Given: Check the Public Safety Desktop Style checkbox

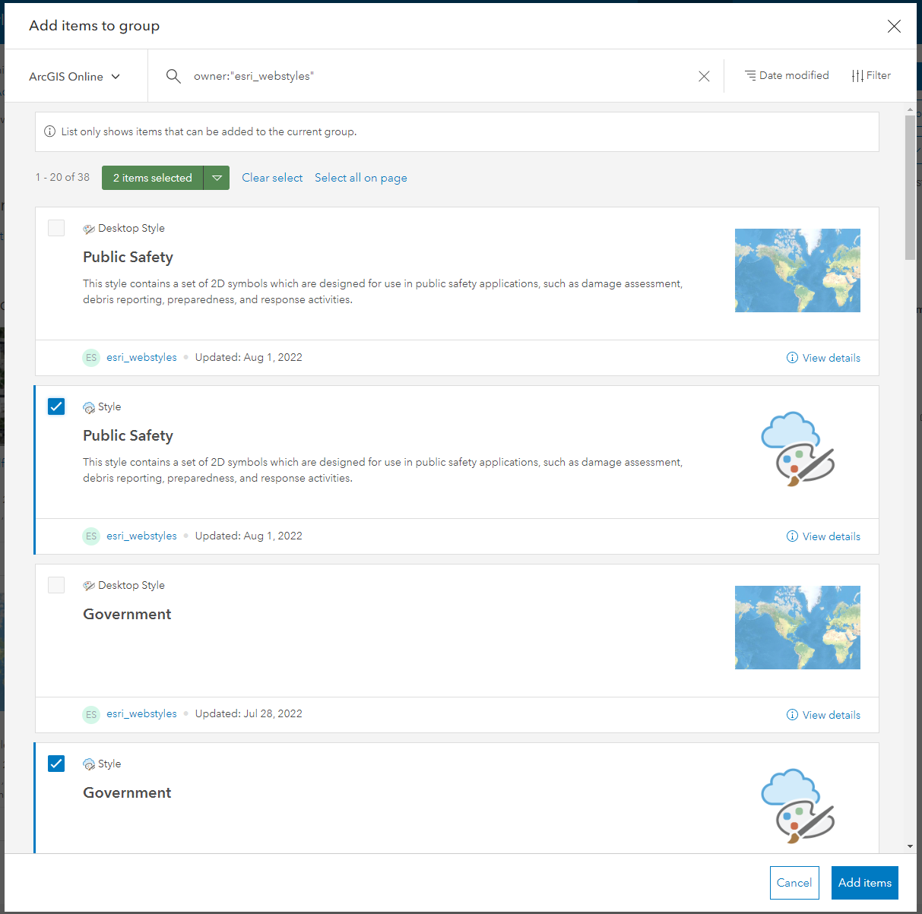Looking at the screenshot, I should pyautogui.click(x=56, y=228).
